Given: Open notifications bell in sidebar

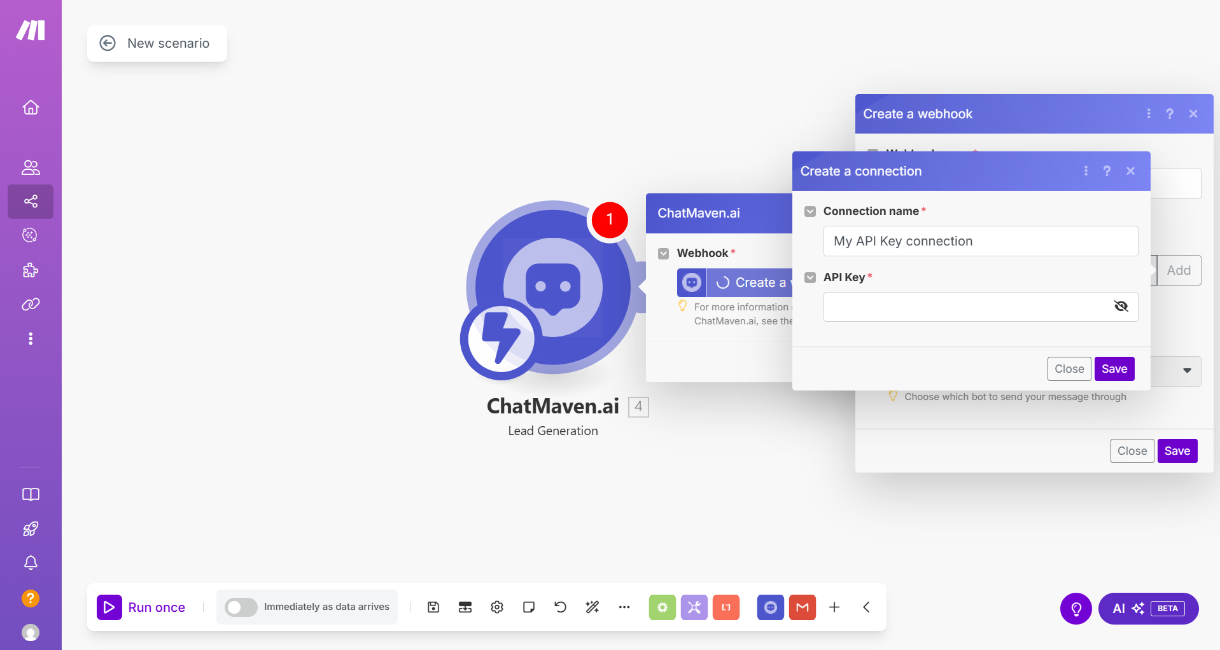Looking at the screenshot, I should 31,563.
